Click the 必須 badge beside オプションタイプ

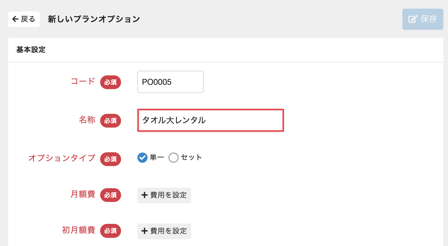[110, 159]
